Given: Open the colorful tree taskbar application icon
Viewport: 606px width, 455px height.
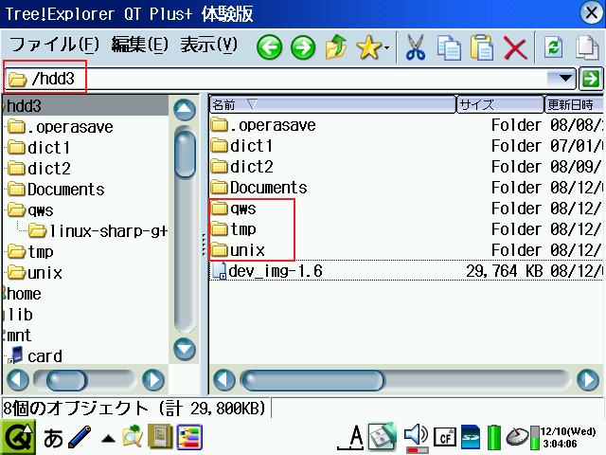Looking at the screenshot, I should 189,437.
